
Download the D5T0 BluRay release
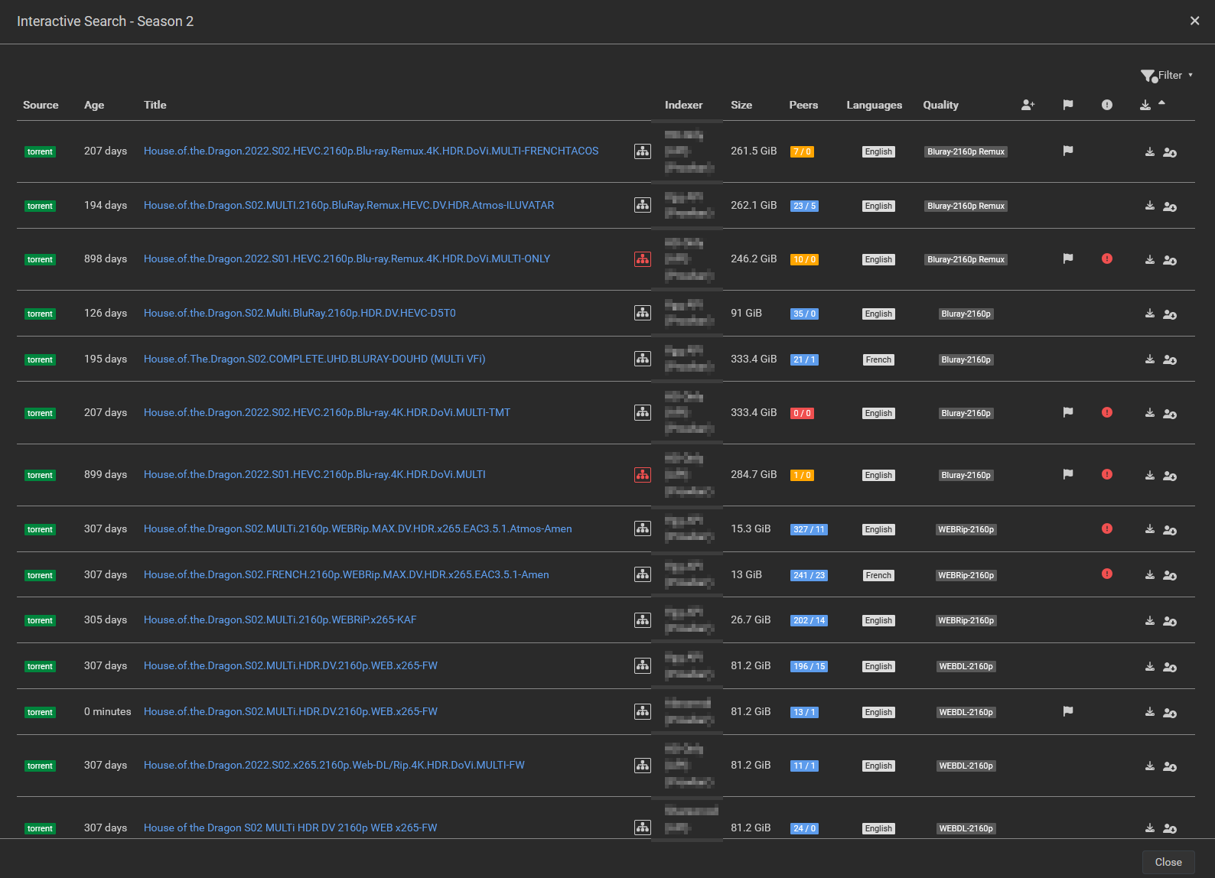pos(1149,314)
